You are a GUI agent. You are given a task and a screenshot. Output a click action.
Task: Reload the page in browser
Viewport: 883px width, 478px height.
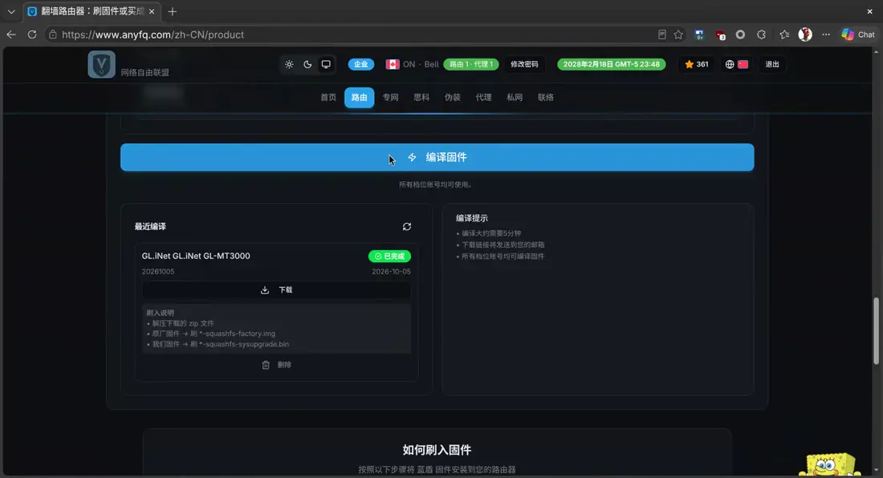click(32, 34)
